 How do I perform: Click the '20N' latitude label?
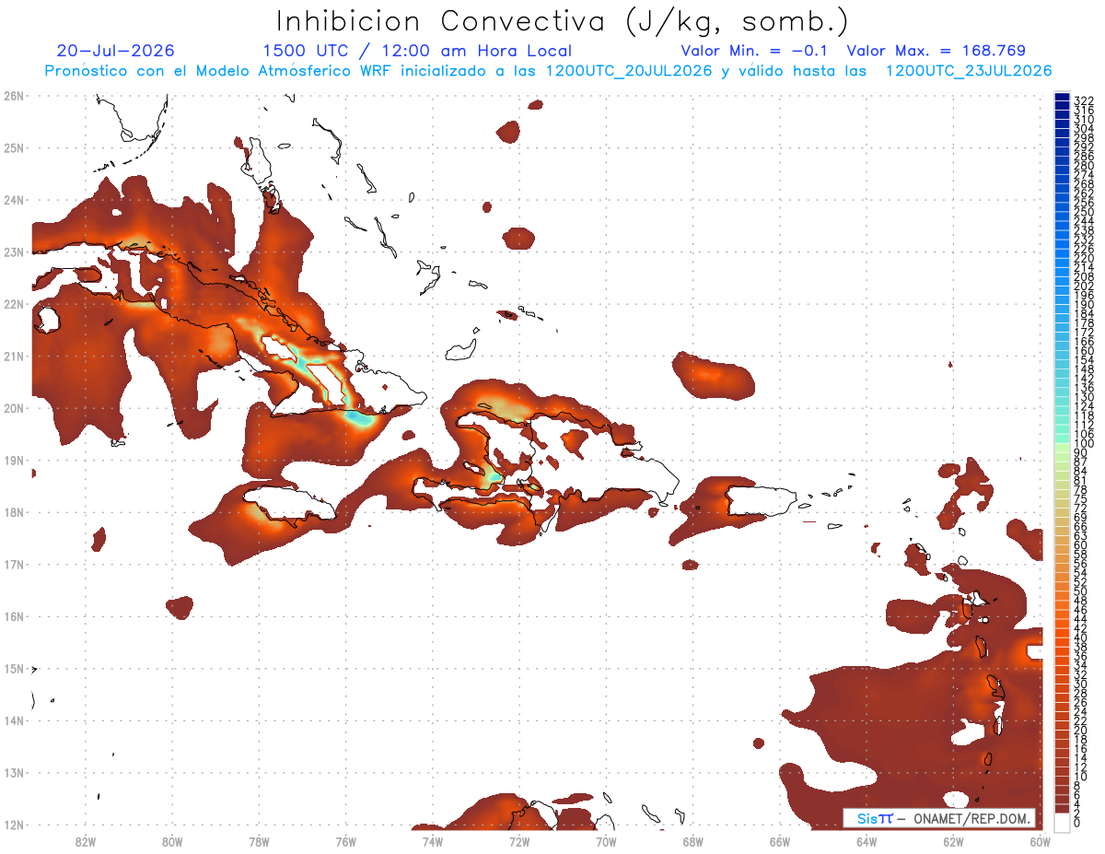(14, 408)
